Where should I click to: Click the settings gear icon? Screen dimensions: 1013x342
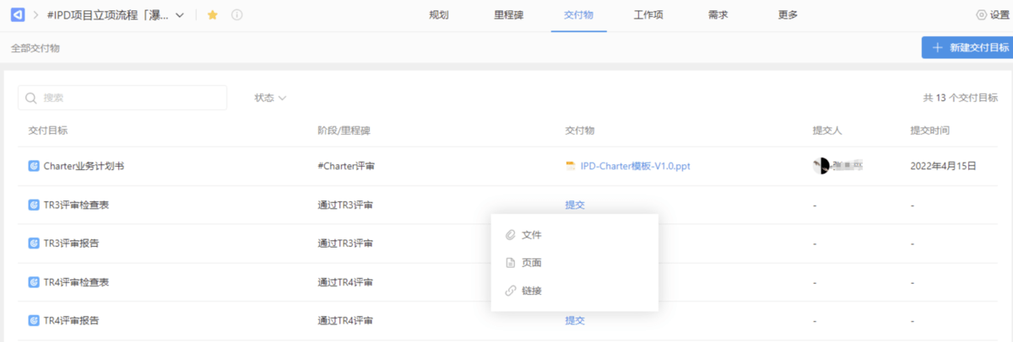[x=981, y=15]
